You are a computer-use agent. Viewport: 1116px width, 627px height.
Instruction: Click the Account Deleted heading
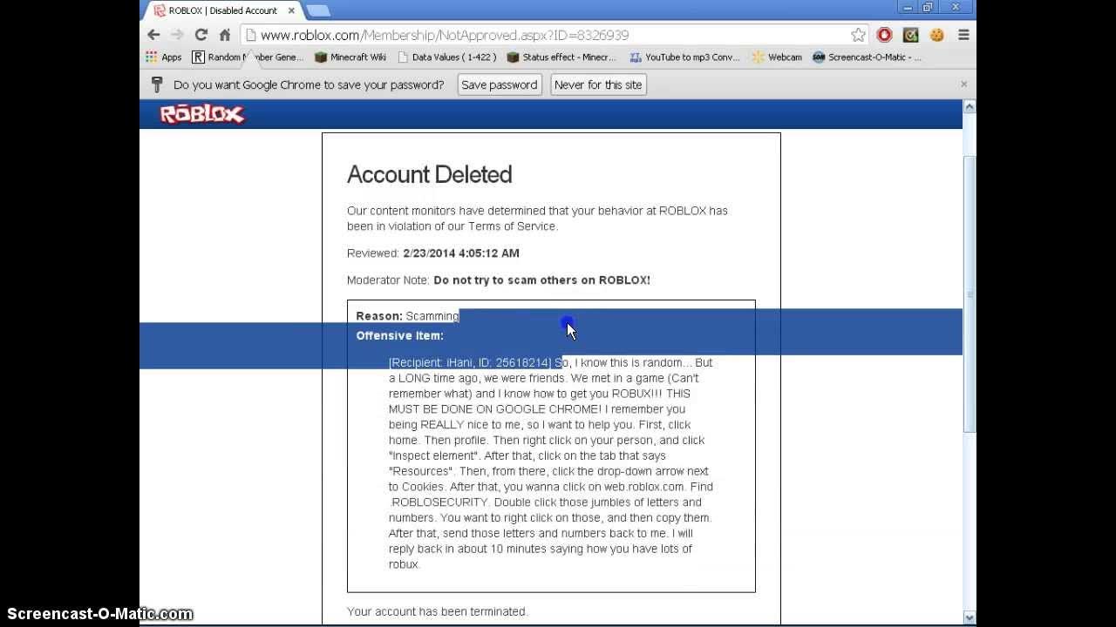point(429,174)
